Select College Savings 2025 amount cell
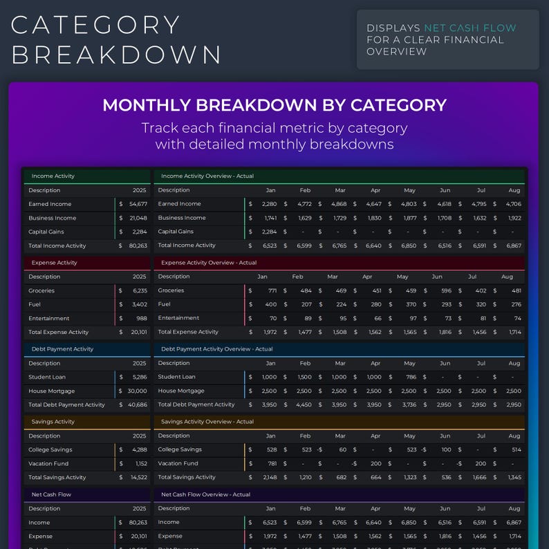This screenshot has width=549, height=549. (x=133, y=449)
